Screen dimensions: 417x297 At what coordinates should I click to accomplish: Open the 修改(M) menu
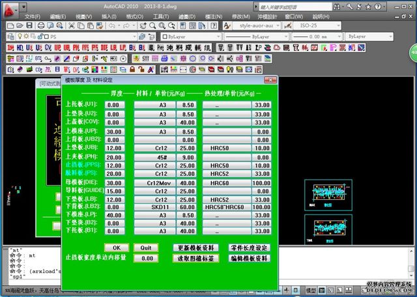click(x=240, y=17)
